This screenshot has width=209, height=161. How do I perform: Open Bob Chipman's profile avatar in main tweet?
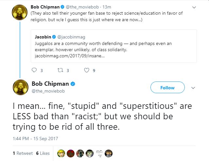(x=20, y=87)
